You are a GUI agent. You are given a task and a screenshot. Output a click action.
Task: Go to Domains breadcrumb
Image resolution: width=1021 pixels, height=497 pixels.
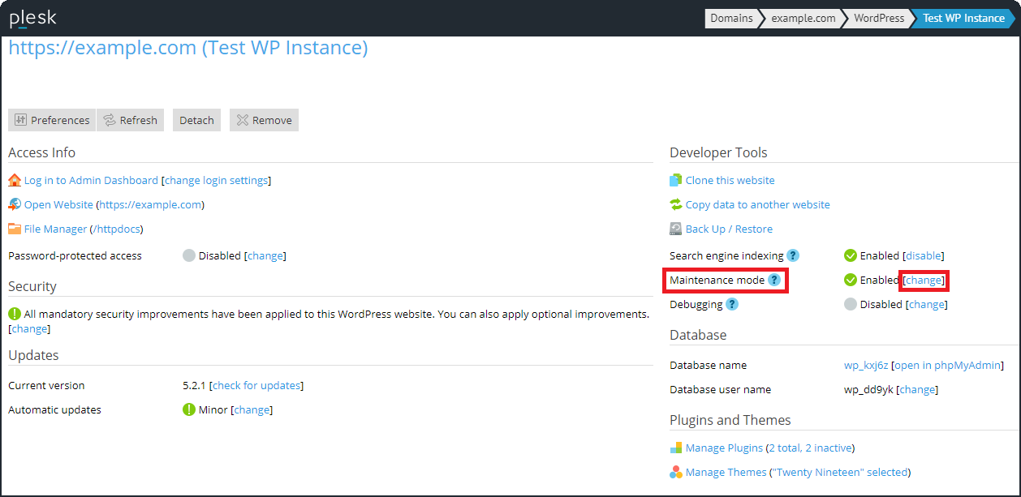tap(731, 18)
